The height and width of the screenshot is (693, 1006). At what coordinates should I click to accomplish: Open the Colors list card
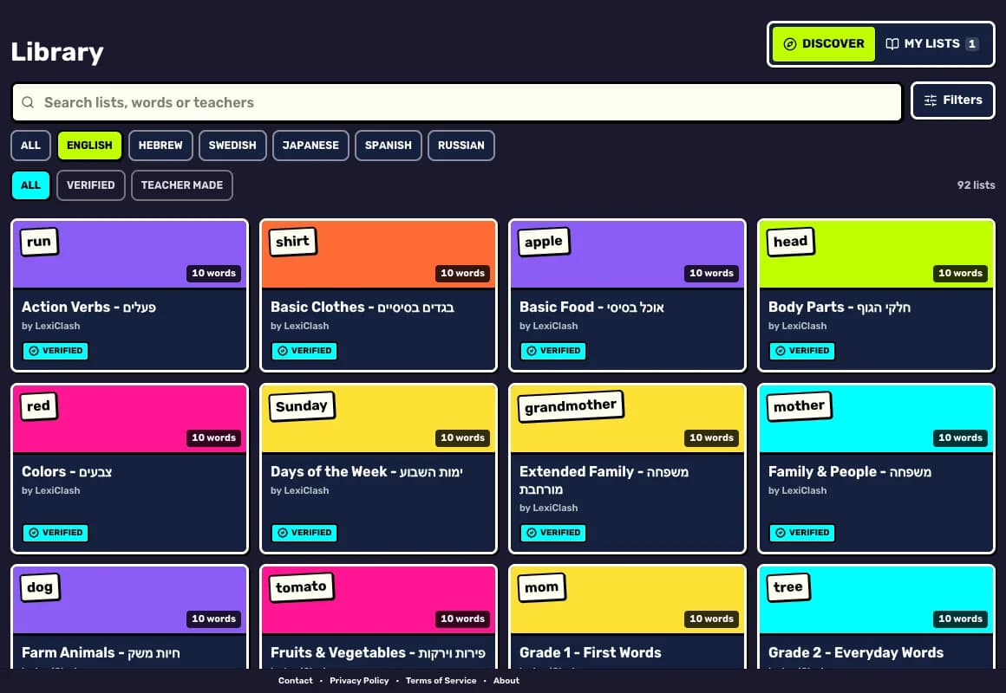[129, 469]
